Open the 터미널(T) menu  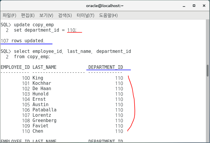[x=85, y=15]
